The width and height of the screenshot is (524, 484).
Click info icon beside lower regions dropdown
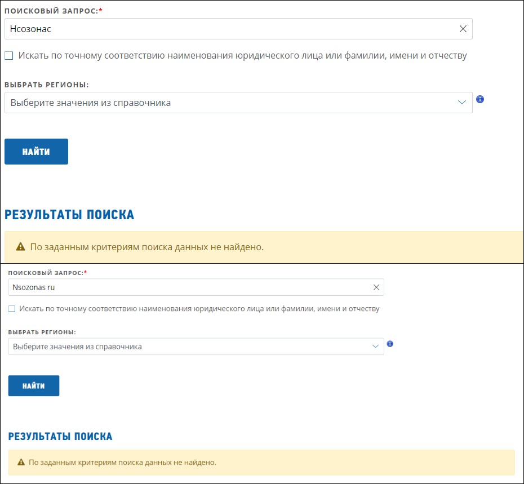point(390,344)
